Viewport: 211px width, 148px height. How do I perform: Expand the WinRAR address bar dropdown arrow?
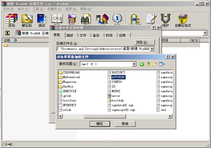point(205,33)
